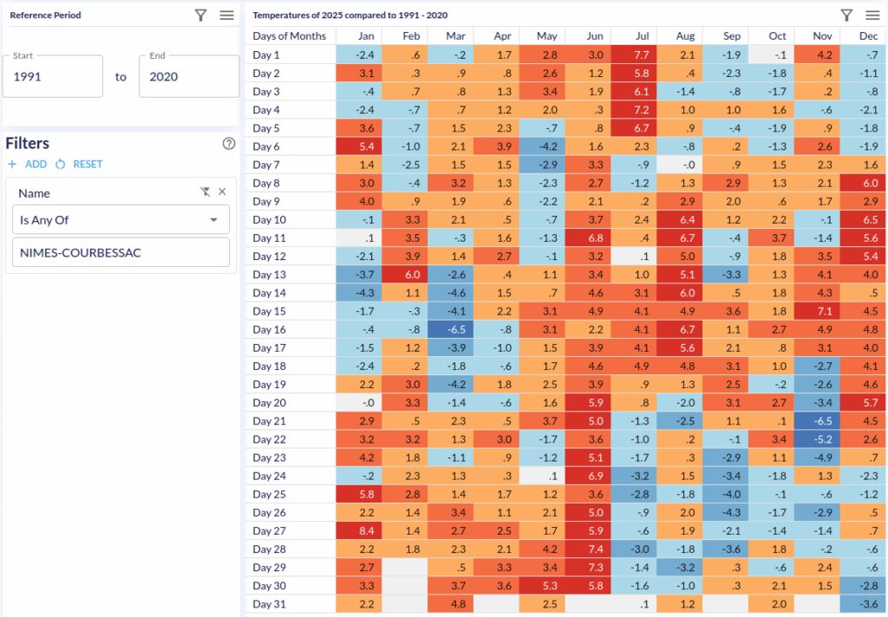Click the Jul column header
The width and height of the screenshot is (888, 617).
coord(634,36)
